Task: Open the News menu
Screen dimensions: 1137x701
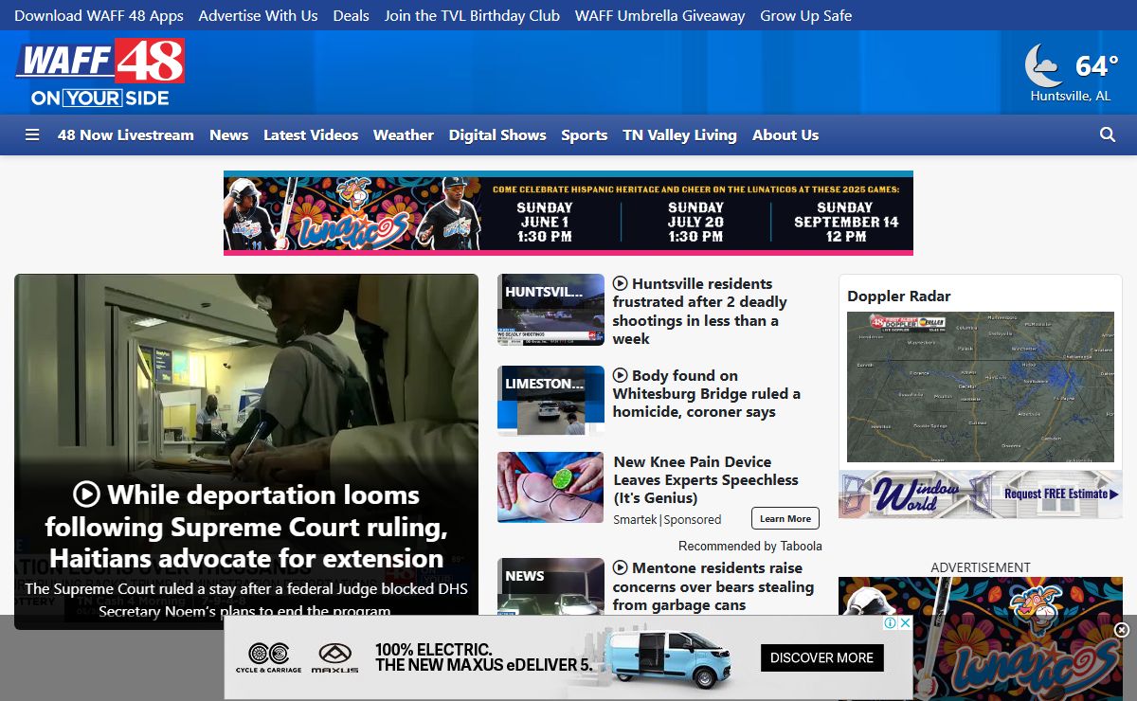Action: click(229, 135)
